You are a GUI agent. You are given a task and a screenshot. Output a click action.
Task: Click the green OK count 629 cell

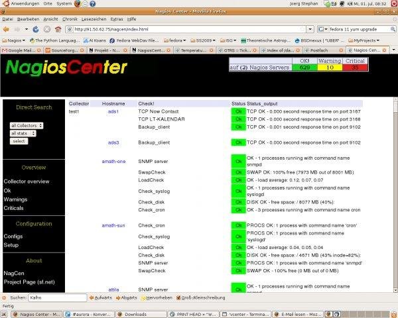304,68
